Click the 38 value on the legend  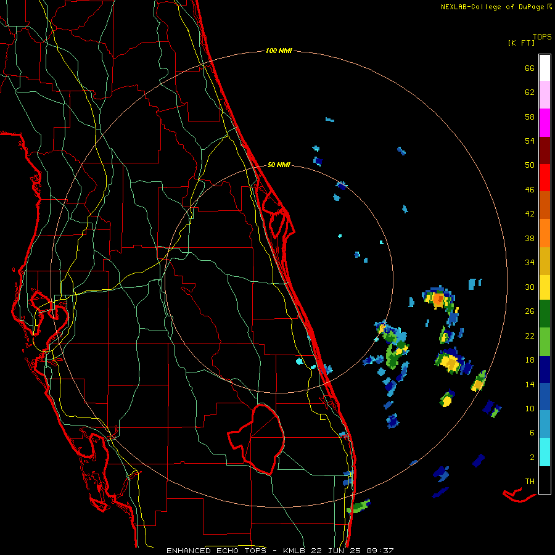530,238
